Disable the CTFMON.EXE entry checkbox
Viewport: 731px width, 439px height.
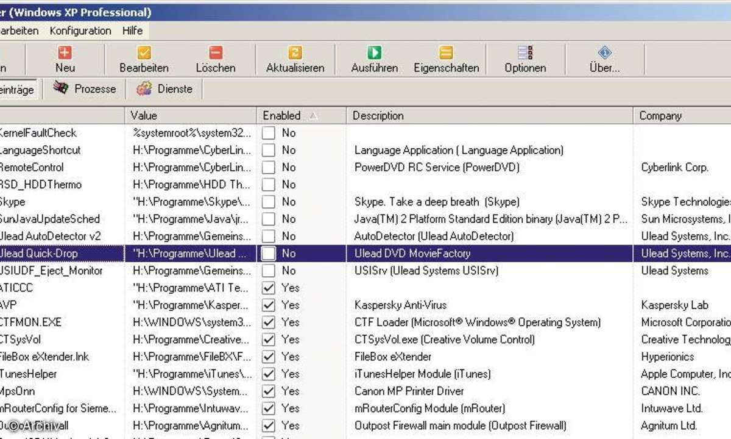pos(268,322)
